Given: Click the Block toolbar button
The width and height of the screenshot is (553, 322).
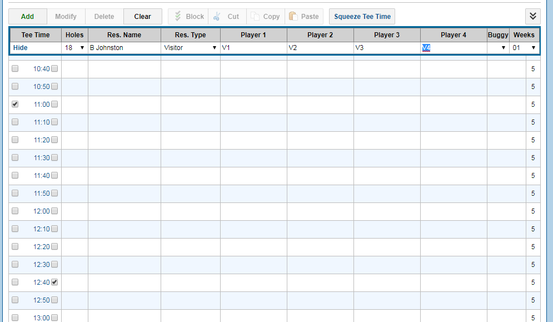Looking at the screenshot, I should (188, 17).
